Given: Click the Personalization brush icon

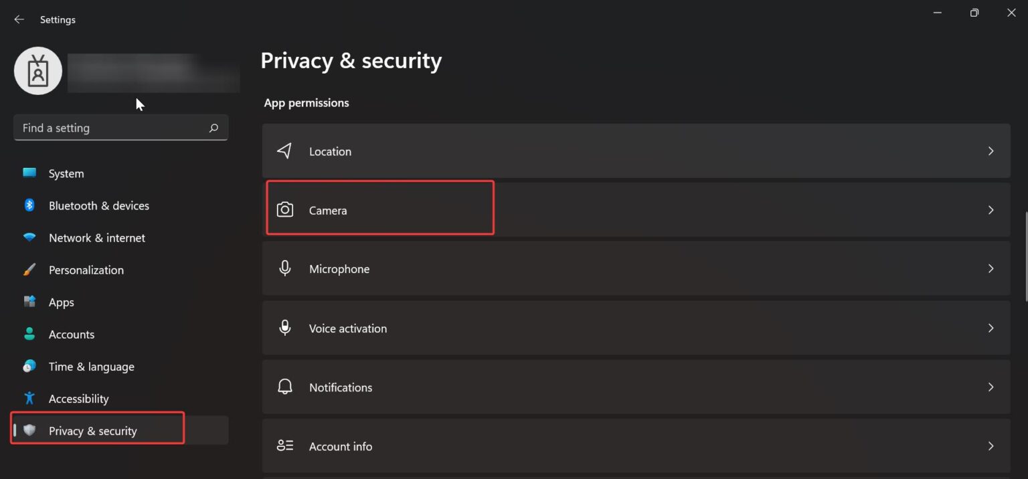Looking at the screenshot, I should coord(29,270).
